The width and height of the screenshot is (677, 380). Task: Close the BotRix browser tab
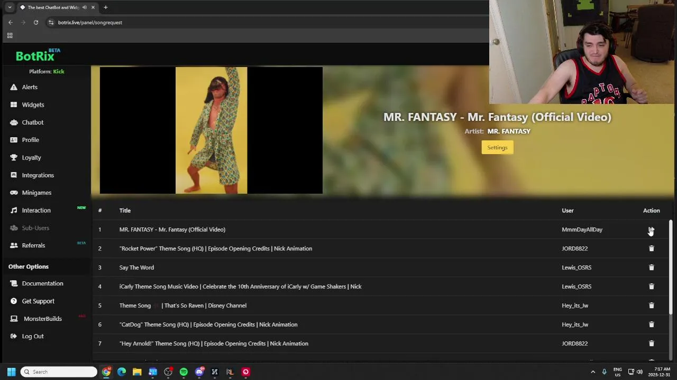click(93, 7)
